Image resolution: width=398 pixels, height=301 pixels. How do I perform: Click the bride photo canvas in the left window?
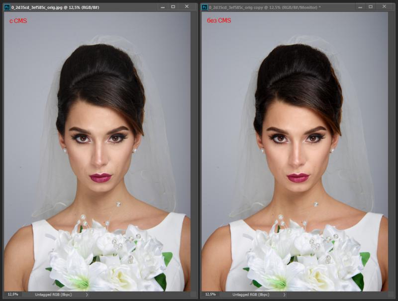97,152
